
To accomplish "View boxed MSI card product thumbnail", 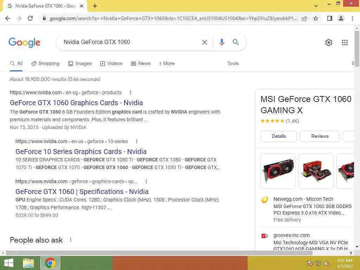I will (x=316, y=171).
